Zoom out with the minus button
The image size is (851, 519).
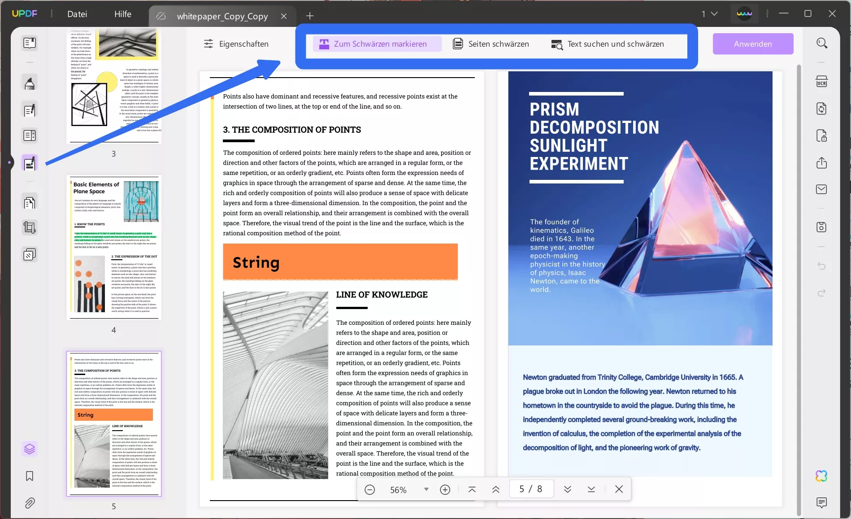tap(370, 489)
